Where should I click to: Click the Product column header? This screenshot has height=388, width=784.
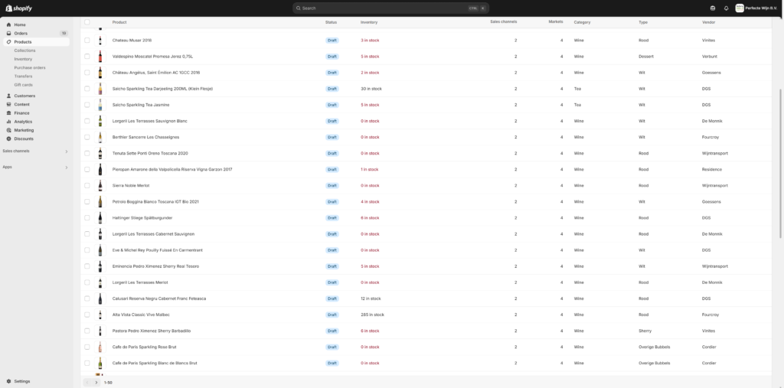(119, 22)
